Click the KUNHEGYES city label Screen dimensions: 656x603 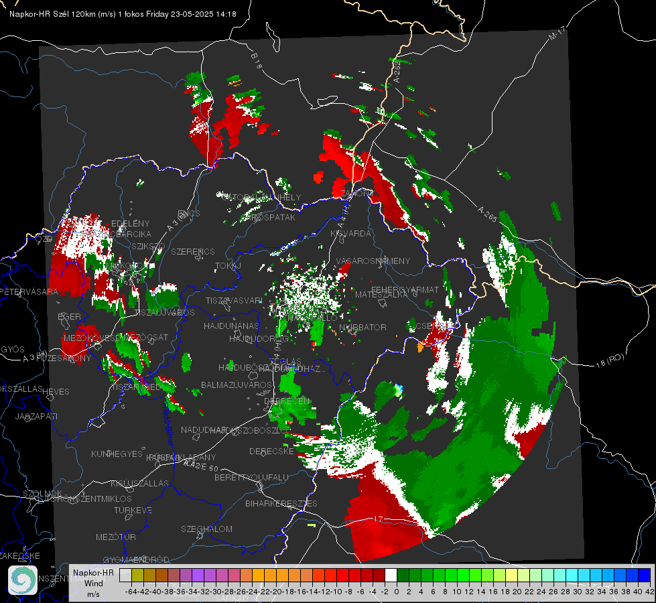tap(117, 454)
